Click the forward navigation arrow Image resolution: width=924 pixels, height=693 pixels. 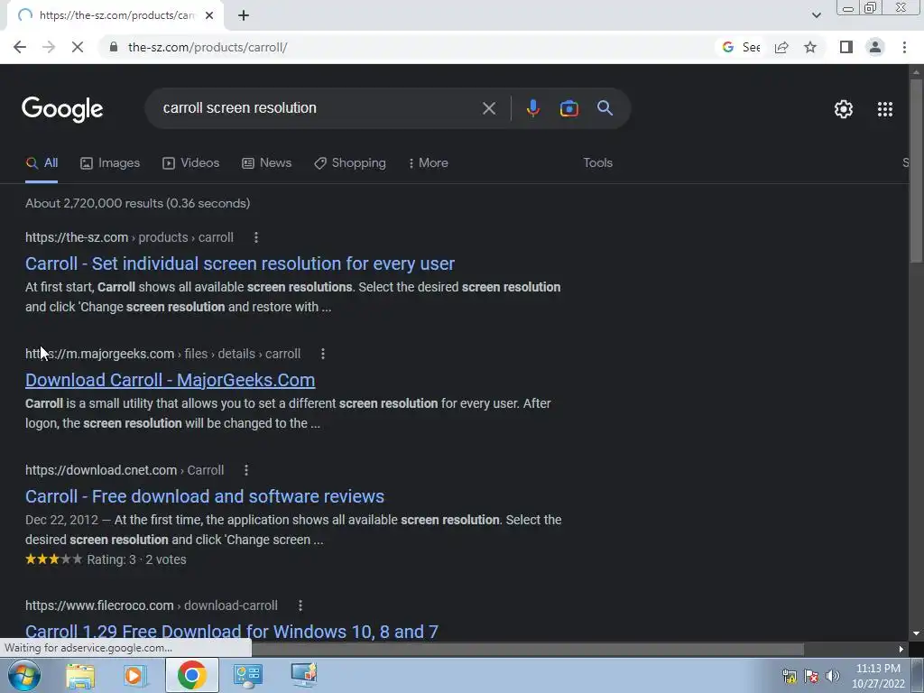[49, 47]
